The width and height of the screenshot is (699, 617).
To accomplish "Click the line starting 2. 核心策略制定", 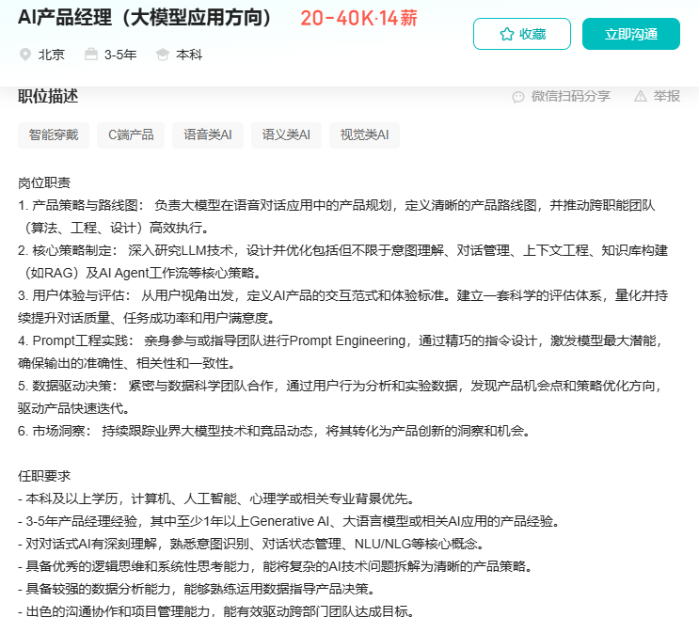I will (x=342, y=250).
